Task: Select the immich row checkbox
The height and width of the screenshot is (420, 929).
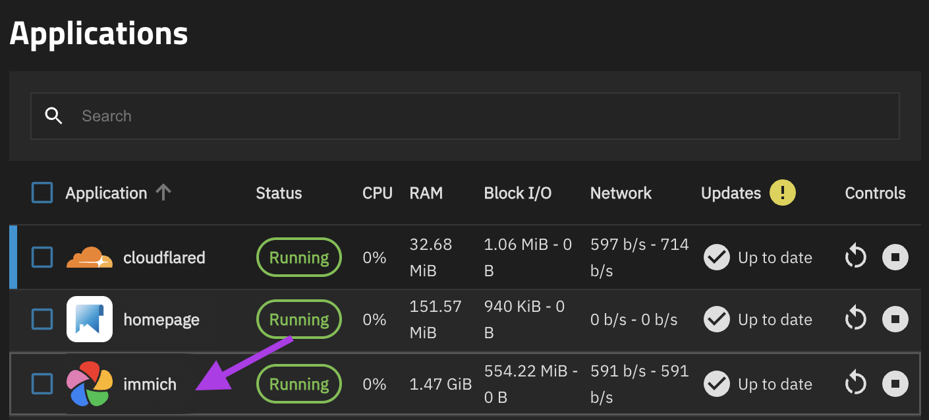Action: coord(42,384)
